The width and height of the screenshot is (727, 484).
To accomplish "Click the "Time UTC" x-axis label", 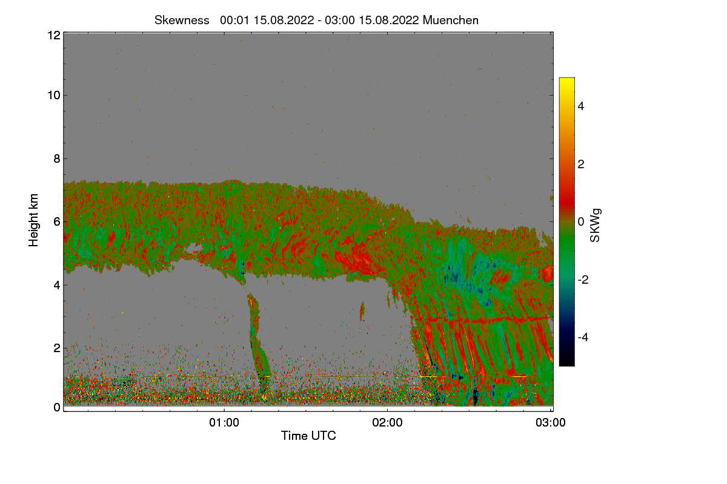I will 308,436.
